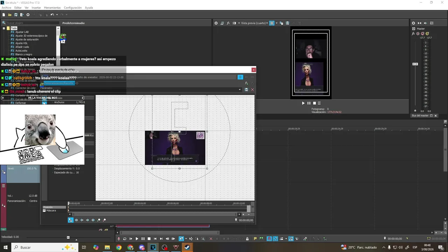The height and width of the screenshot is (252, 448).
Task: Open project properties gear in main toolbar
Action: [28, 15]
